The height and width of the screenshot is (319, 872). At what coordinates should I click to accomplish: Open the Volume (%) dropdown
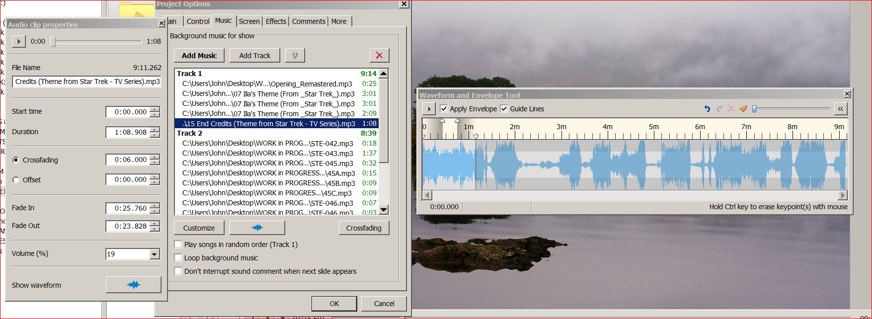pyautogui.click(x=155, y=254)
